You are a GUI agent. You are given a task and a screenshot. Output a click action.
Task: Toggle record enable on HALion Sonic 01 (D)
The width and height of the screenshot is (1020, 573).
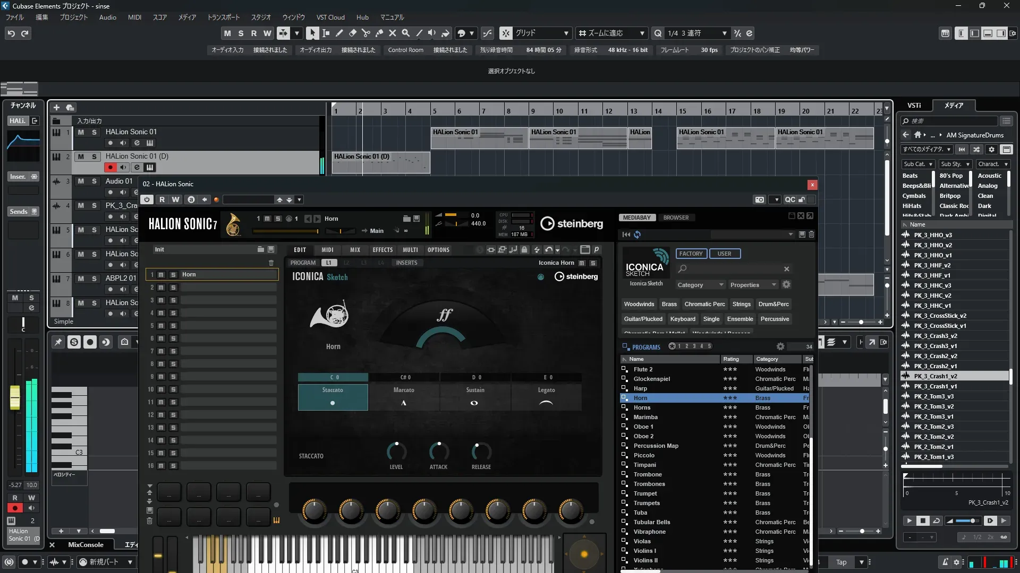tap(110, 168)
